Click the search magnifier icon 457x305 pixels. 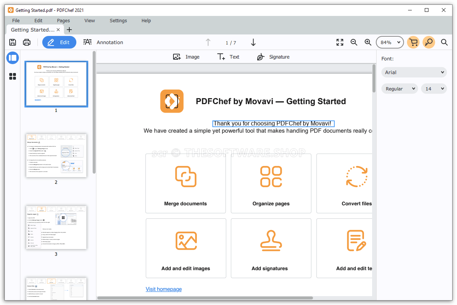[444, 42]
